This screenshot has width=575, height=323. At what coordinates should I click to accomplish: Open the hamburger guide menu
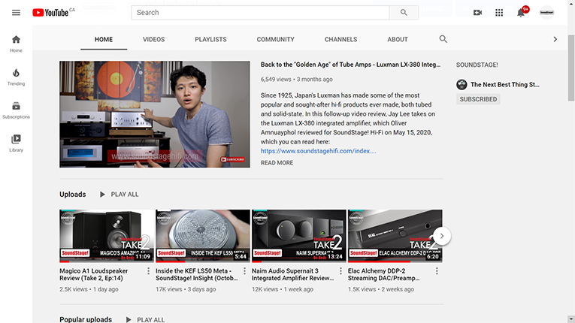click(16, 13)
